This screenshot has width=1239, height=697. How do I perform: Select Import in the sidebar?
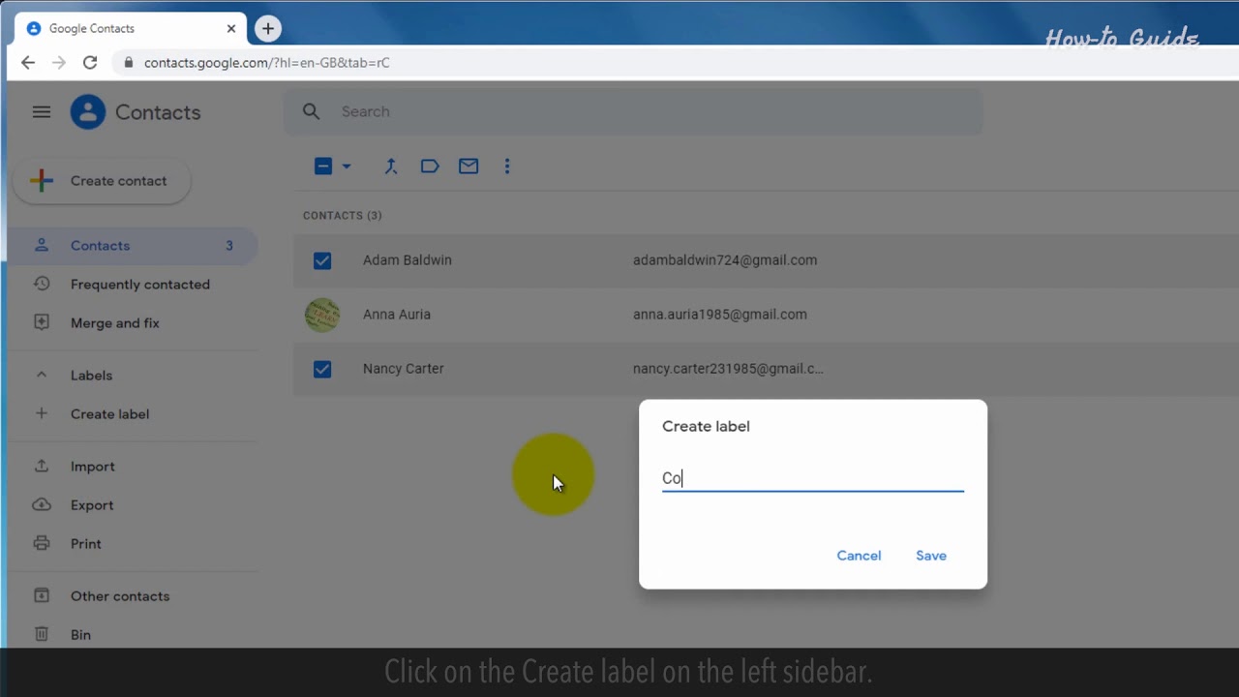pyautogui.click(x=134, y=467)
